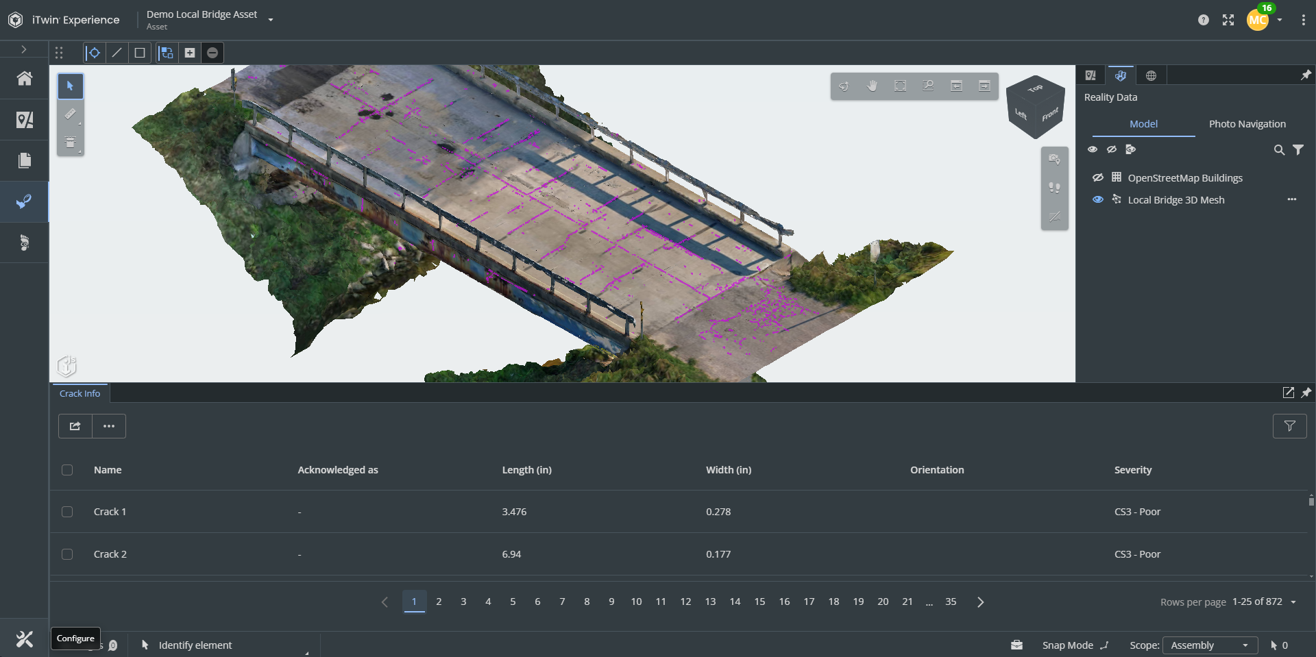The width and height of the screenshot is (1316, 657).
Task: Hide the Local Bridge 3D Mesh layer
Action: 1097,199
